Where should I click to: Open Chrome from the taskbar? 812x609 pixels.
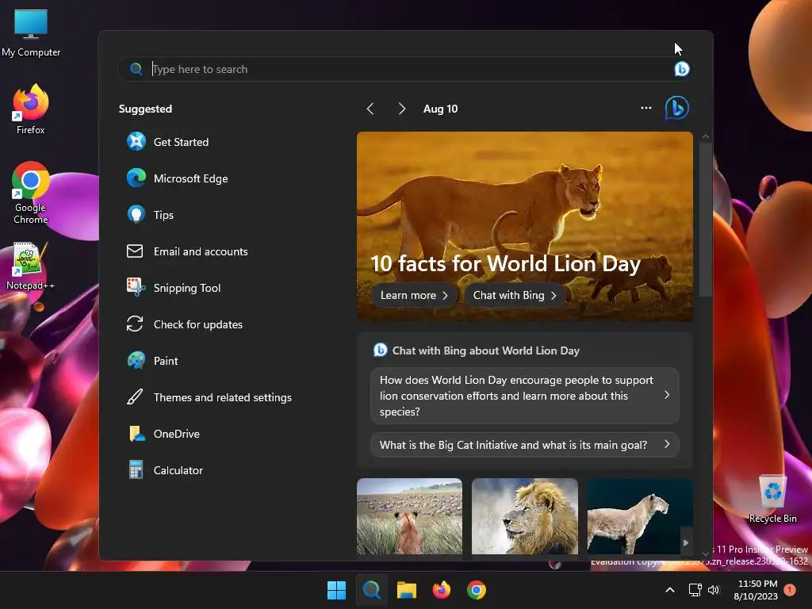pos(477,590)
